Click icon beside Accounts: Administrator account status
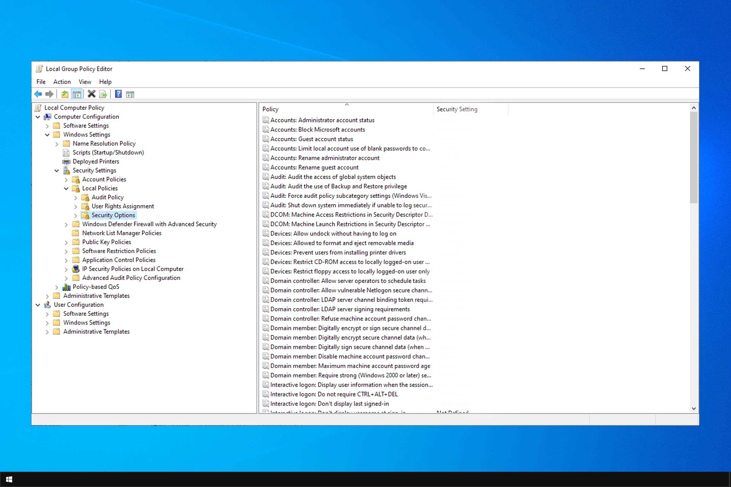This screenshot has width=731, height=487. 266,120
